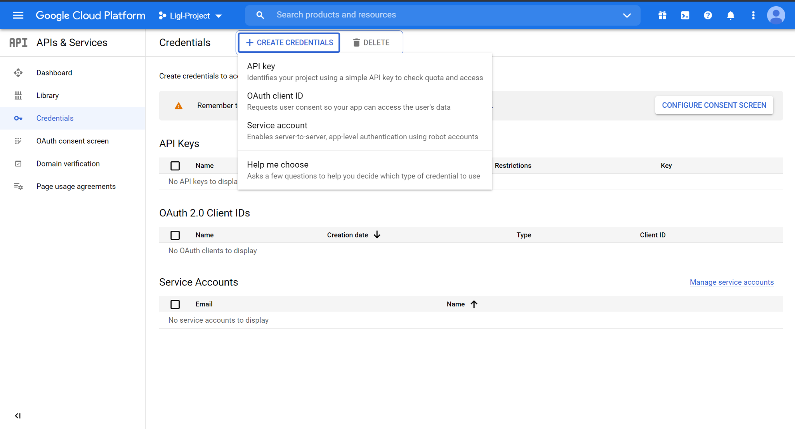Choose Service account option
Image resolution: width=795 pixels, height=429 pixels.
[365, 131]
